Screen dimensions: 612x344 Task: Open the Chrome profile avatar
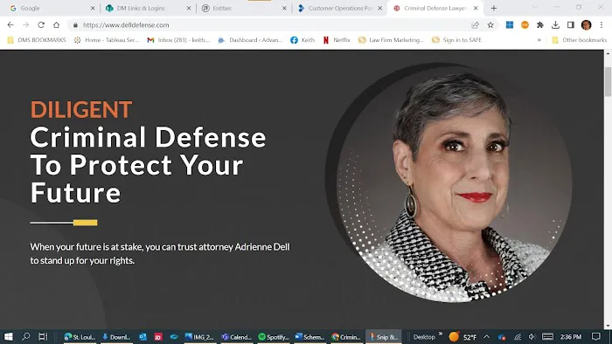click(x=587, y=25)
